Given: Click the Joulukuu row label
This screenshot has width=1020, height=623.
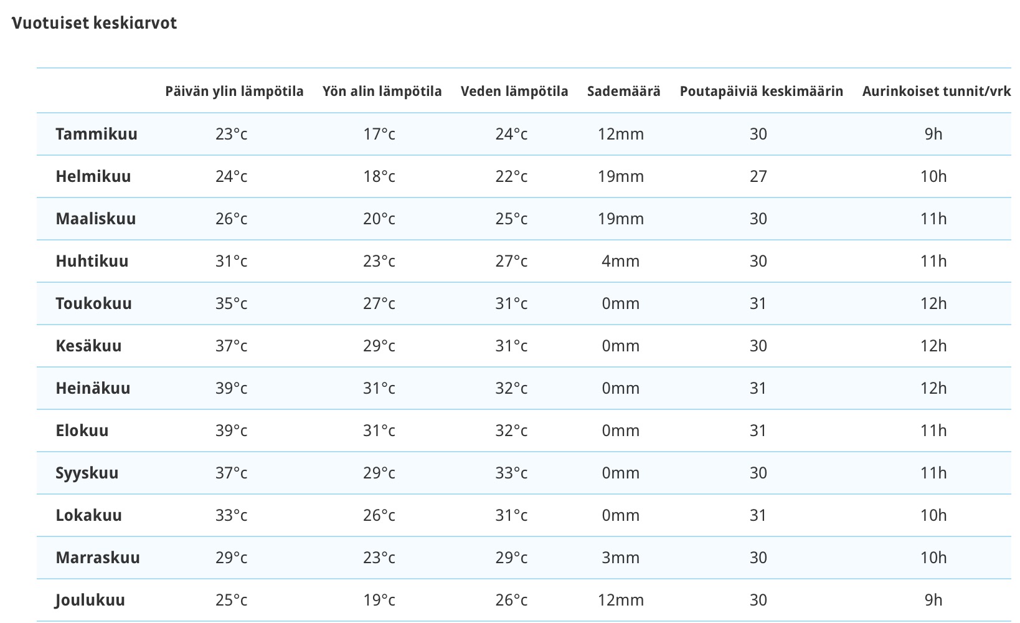Looking at the screenshot, I should 90,600.
